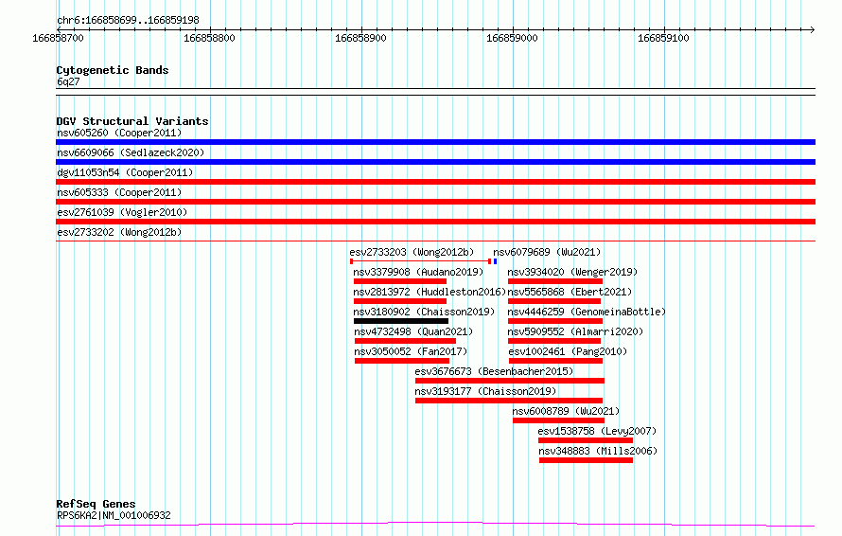
Task: Click the nsv6008789 (Wu2021) variant label
Action: pos(566,411)
